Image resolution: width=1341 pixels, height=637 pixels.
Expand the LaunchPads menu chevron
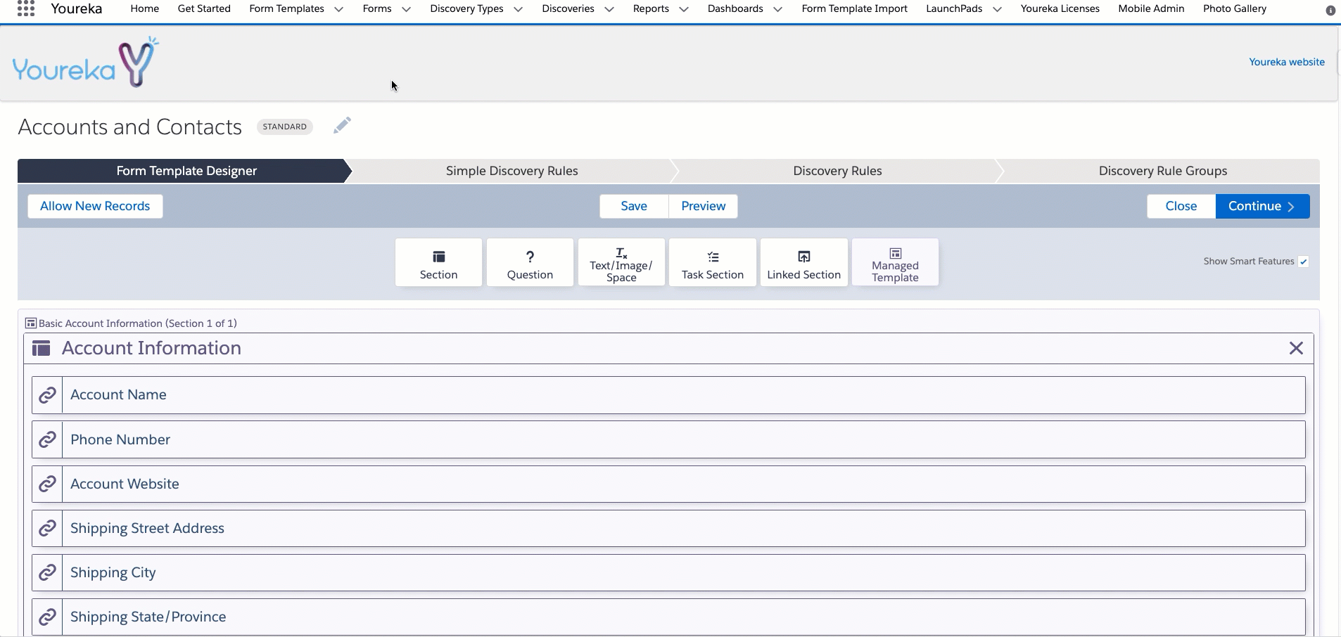point(997,9)
